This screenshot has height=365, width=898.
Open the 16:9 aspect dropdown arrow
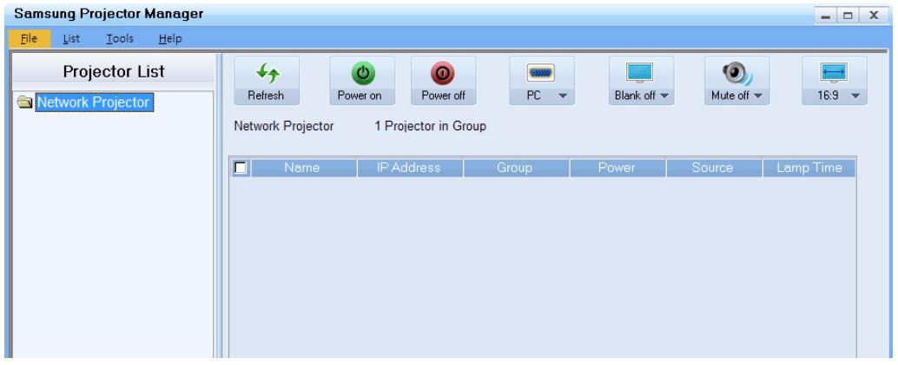click(x=855, y=96)
